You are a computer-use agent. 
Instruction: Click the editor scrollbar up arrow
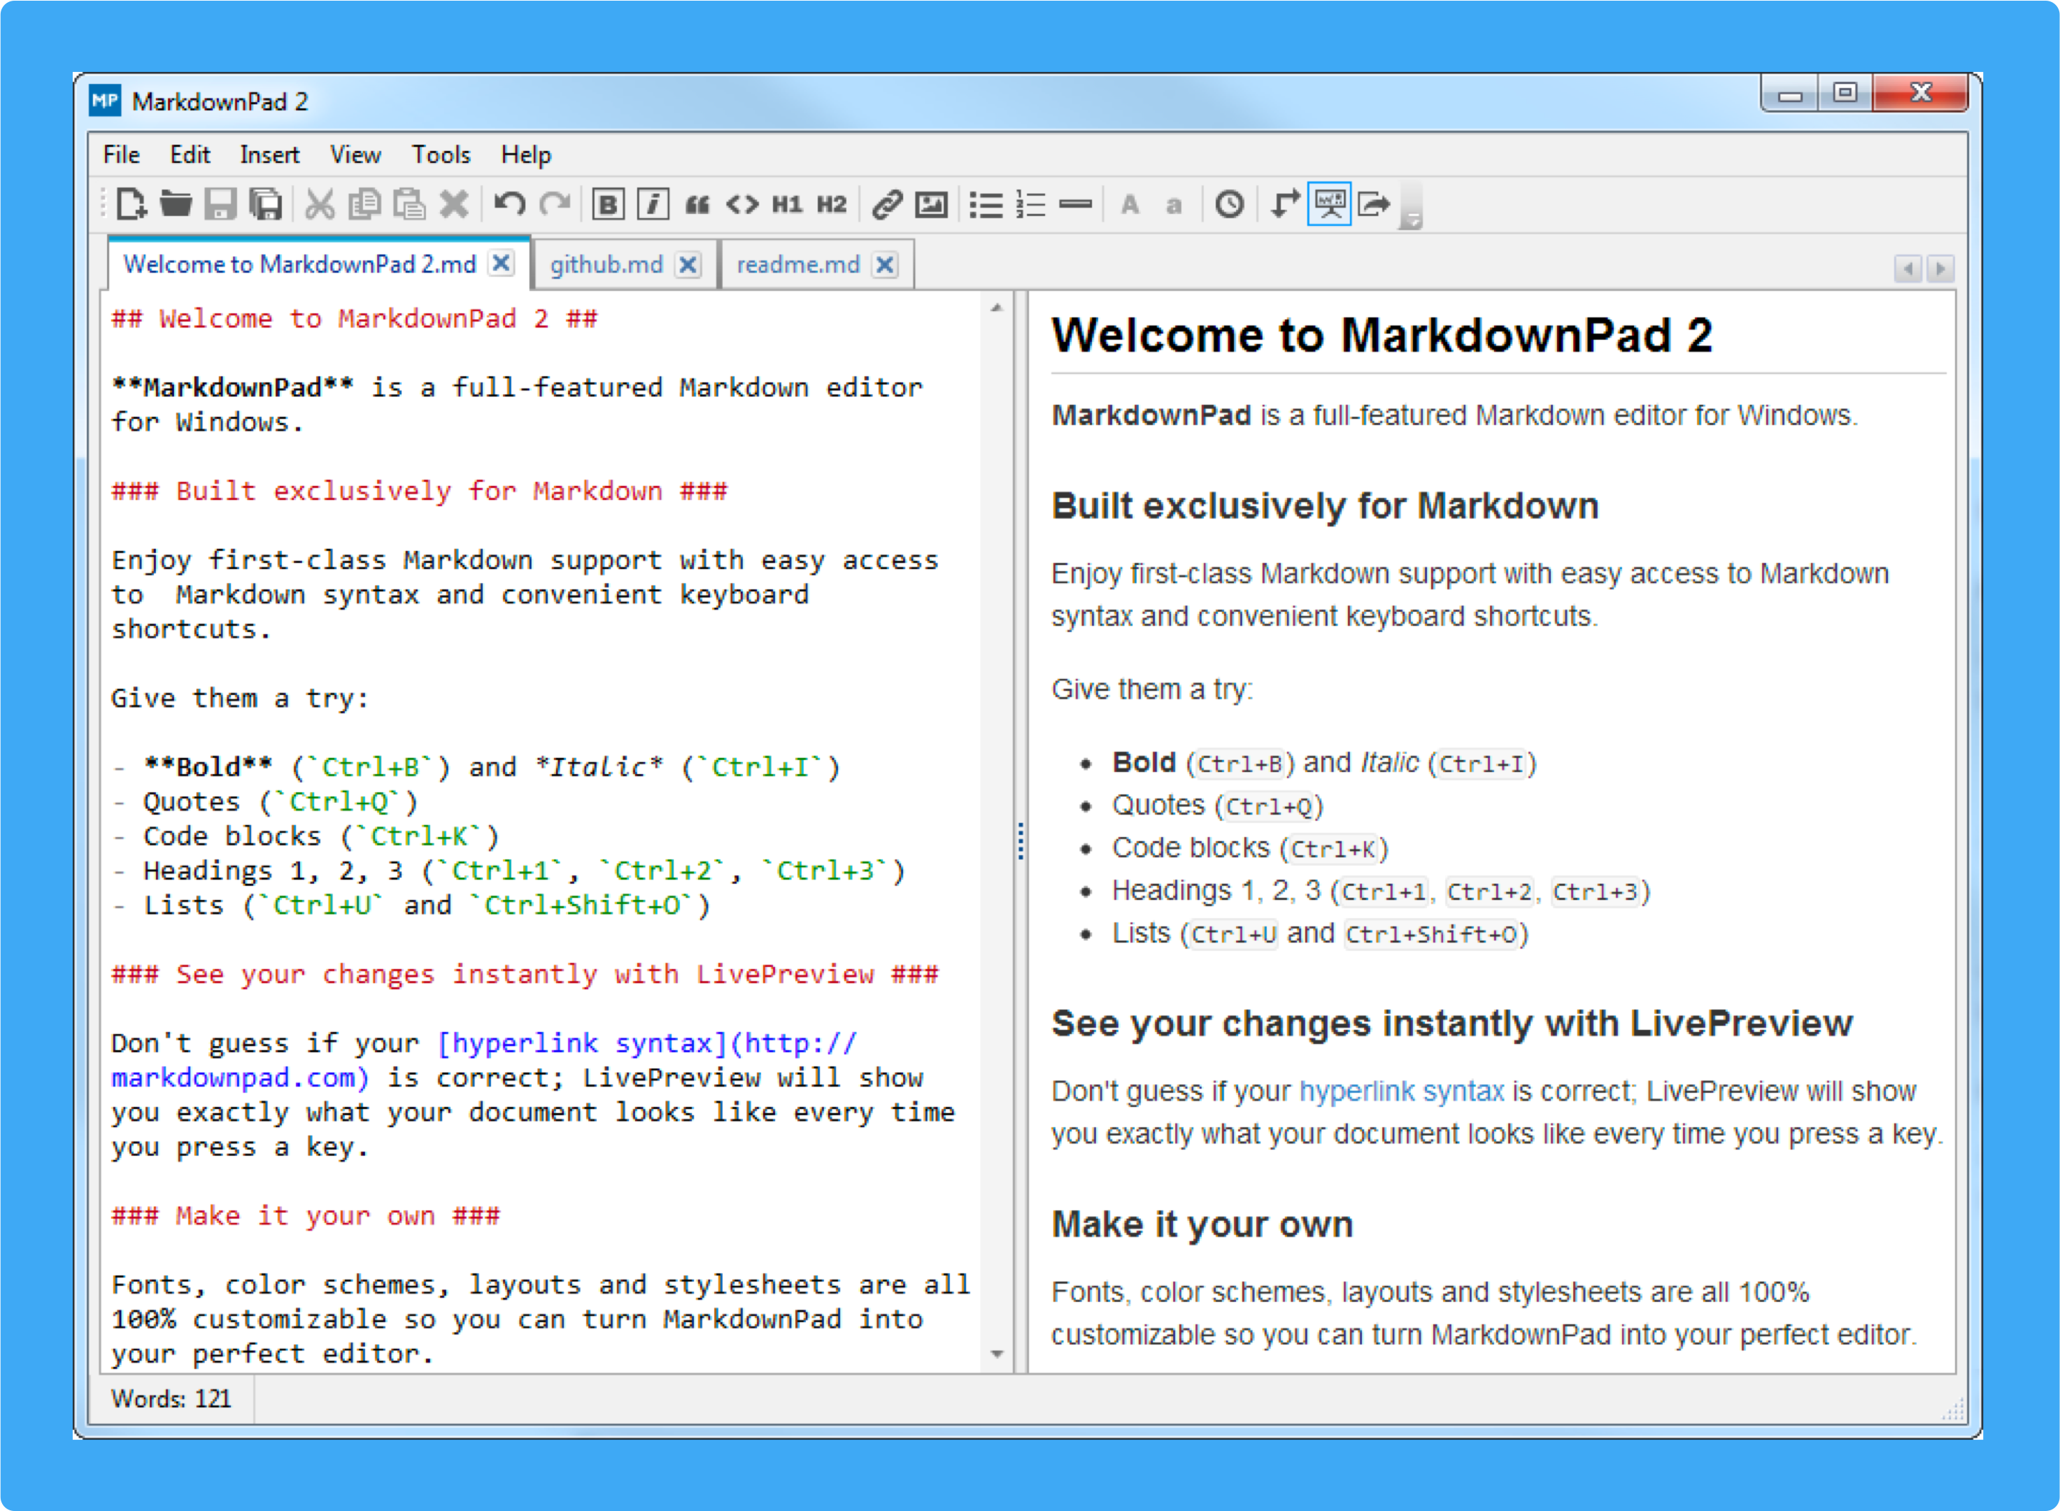tap(997, 308)
